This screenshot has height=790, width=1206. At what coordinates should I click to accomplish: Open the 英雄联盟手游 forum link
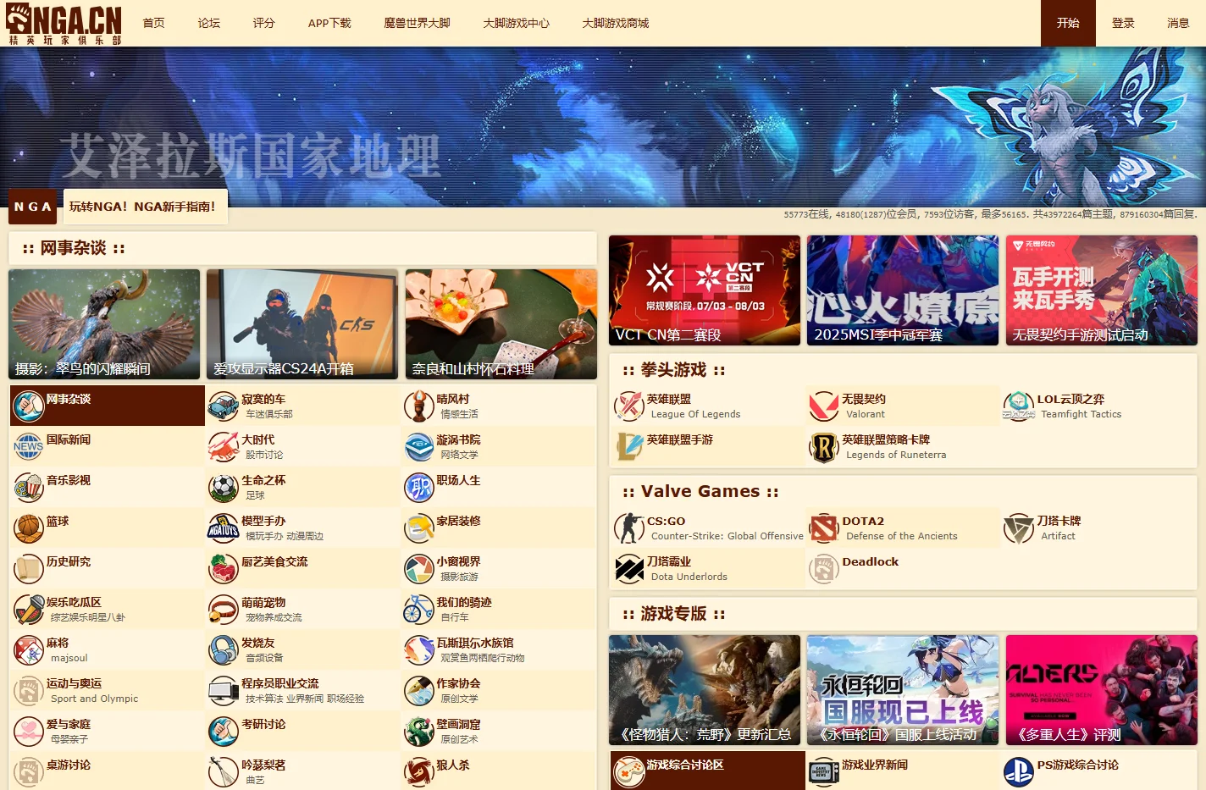point(680,439)
